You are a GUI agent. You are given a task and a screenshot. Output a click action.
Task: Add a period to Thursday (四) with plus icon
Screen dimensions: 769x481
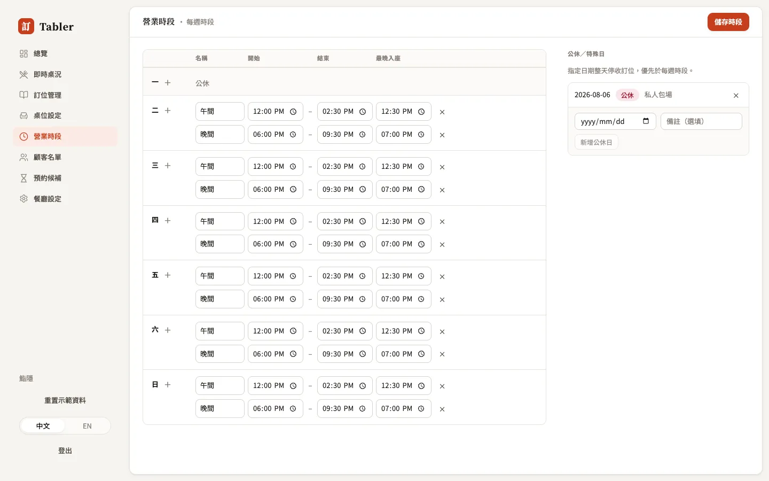pos(168,221)
